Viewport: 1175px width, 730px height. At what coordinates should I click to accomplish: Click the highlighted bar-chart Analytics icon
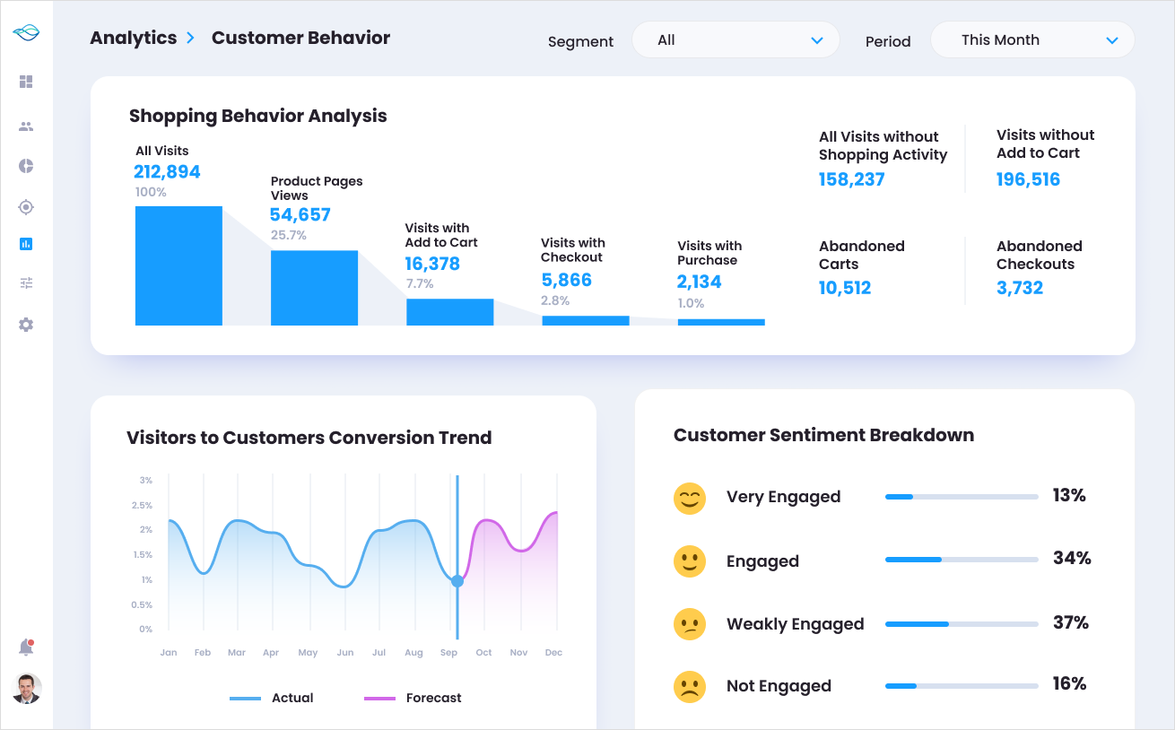click(26, 243)
